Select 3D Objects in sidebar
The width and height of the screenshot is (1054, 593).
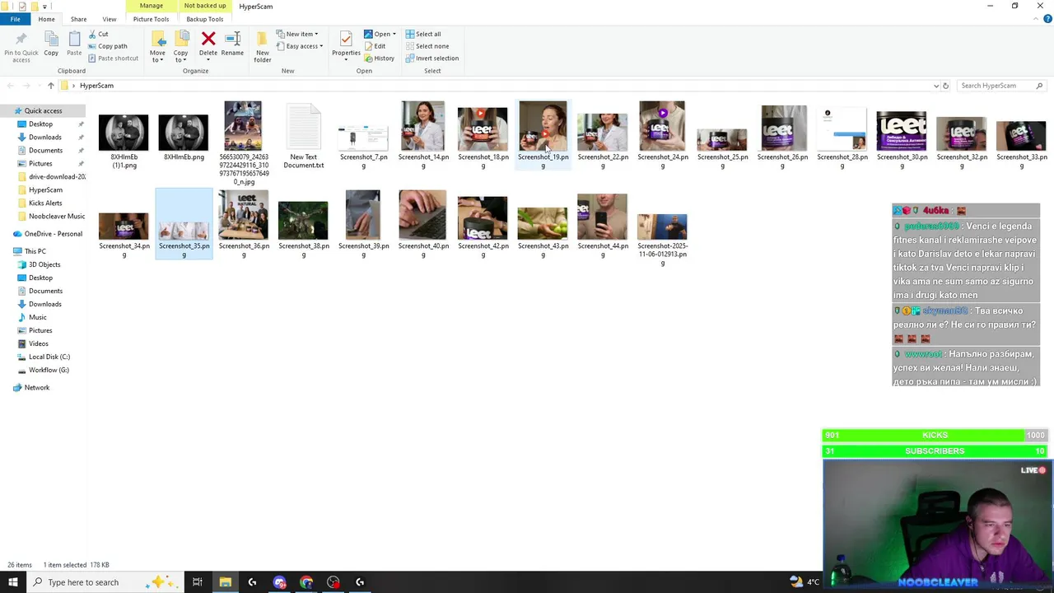[44, 264]
